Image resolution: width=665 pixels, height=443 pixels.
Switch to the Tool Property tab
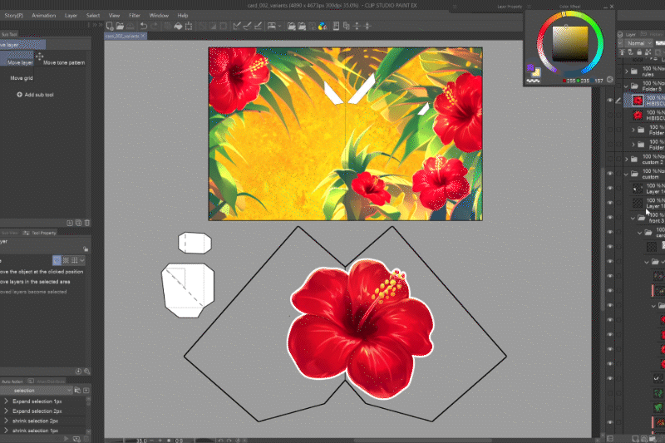43,233
